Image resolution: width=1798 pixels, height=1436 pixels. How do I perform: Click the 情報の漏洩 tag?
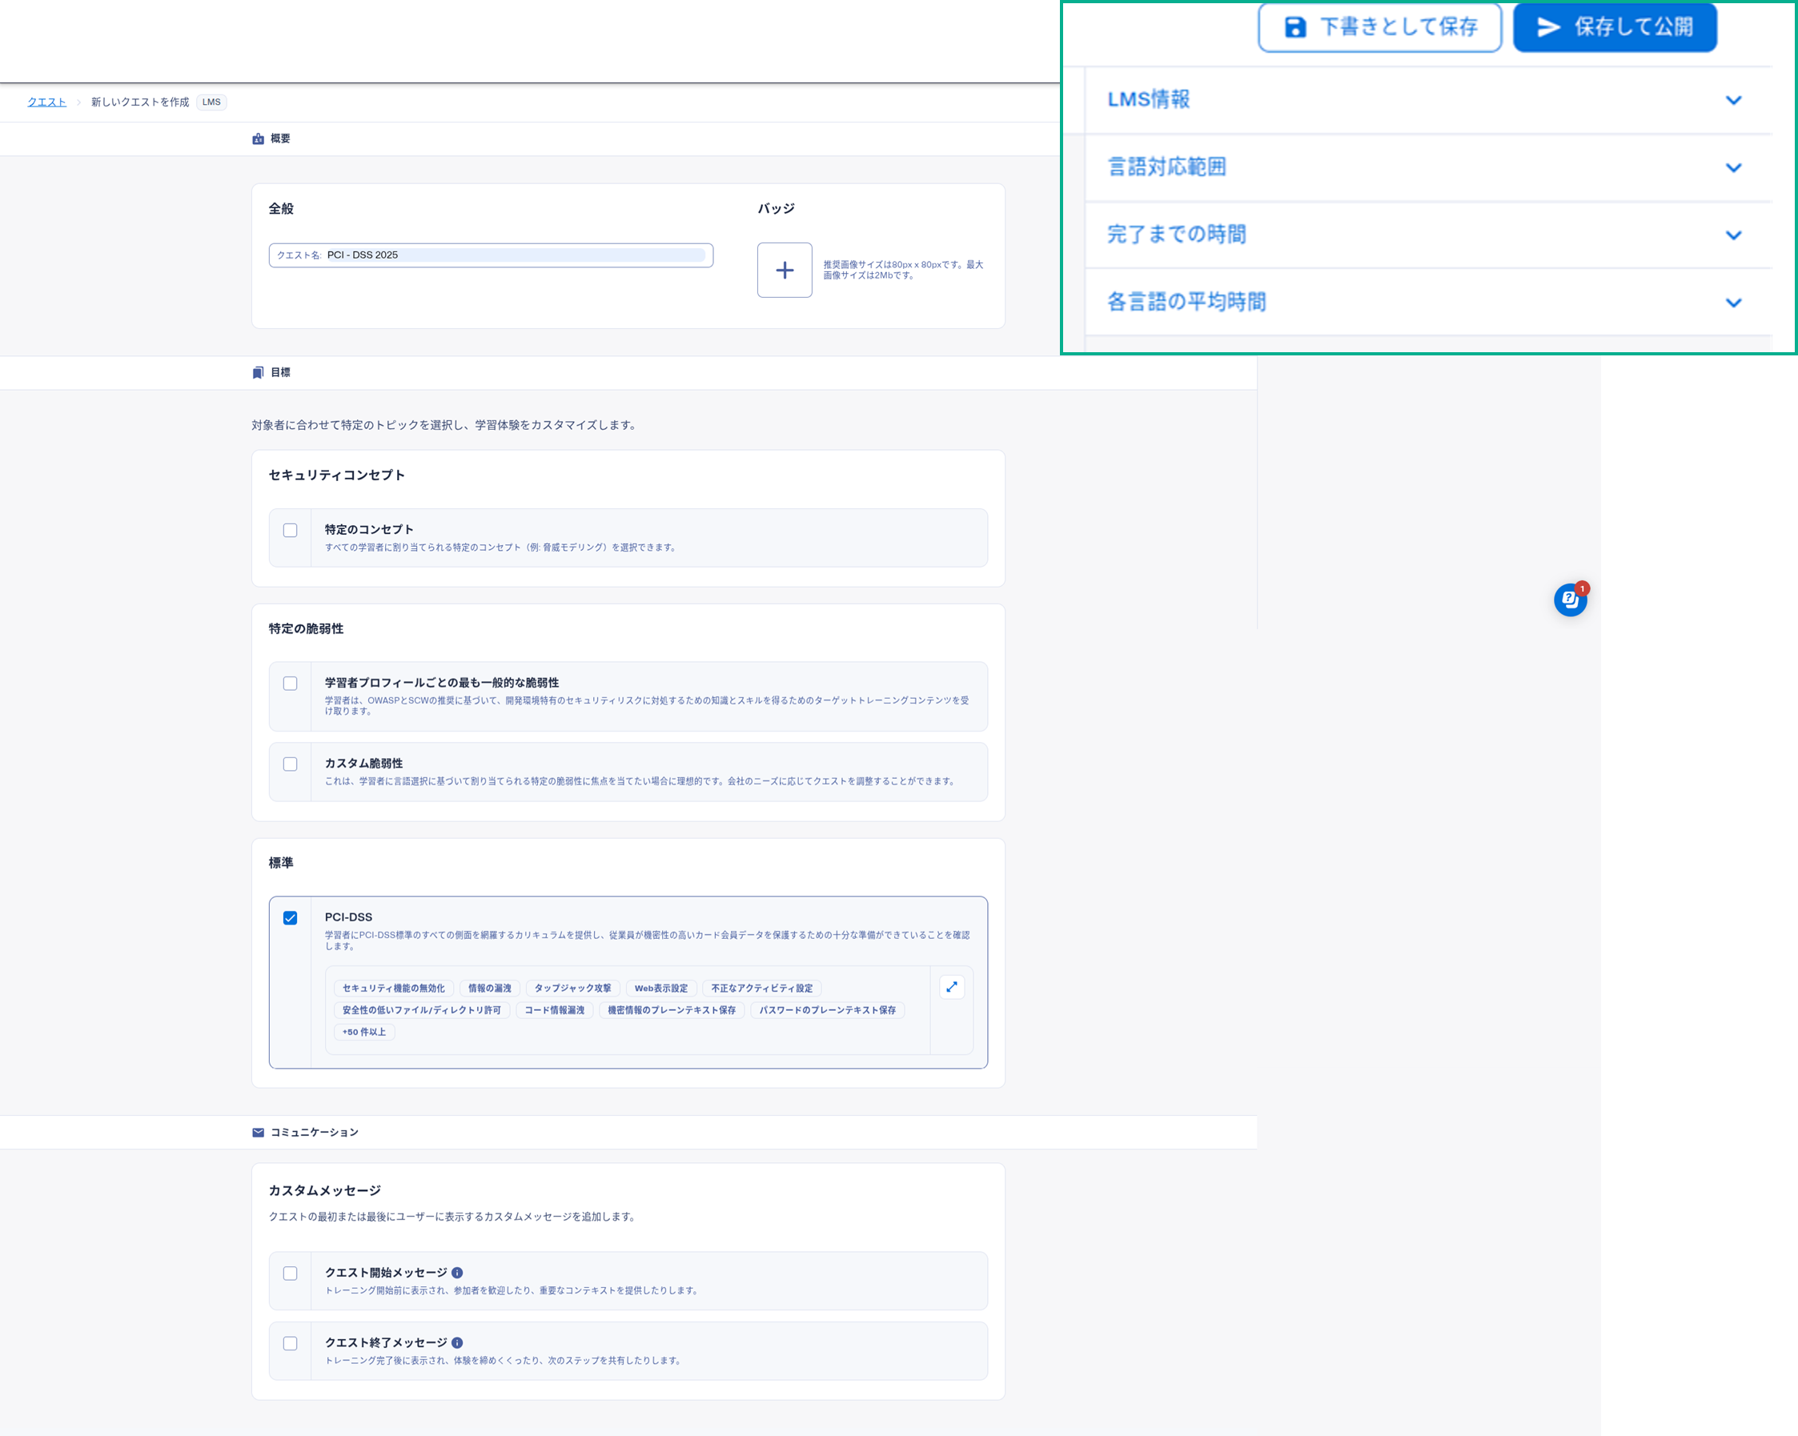point(490,989)
